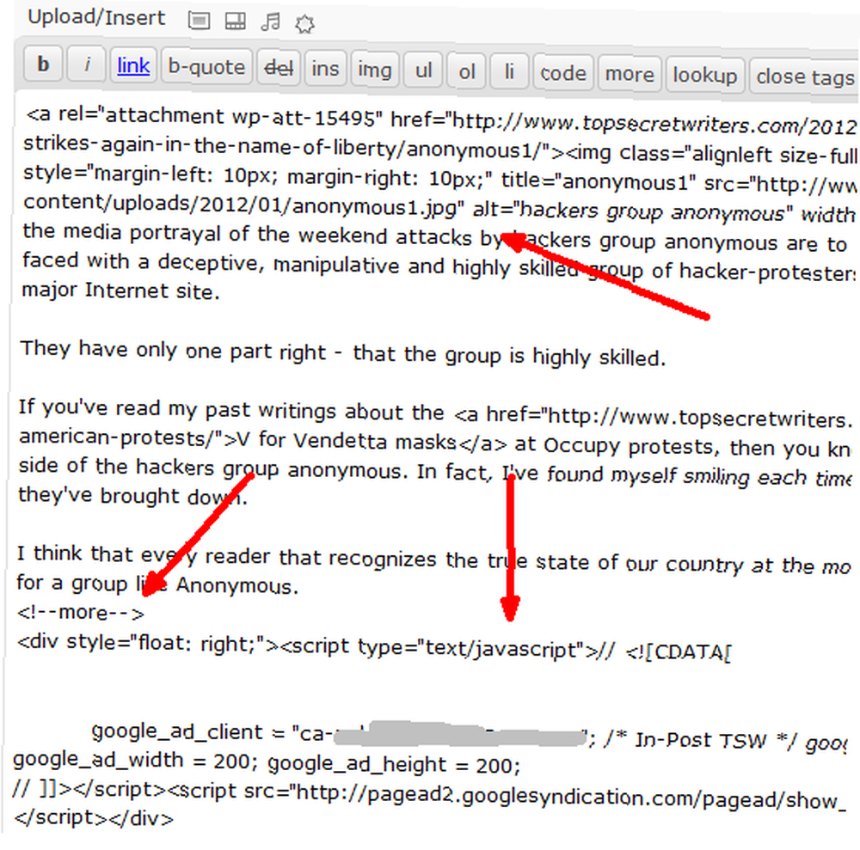Insert ordered list with ol button
The width and height of the screenshot is (860, 850).
(x=466, y=72)
